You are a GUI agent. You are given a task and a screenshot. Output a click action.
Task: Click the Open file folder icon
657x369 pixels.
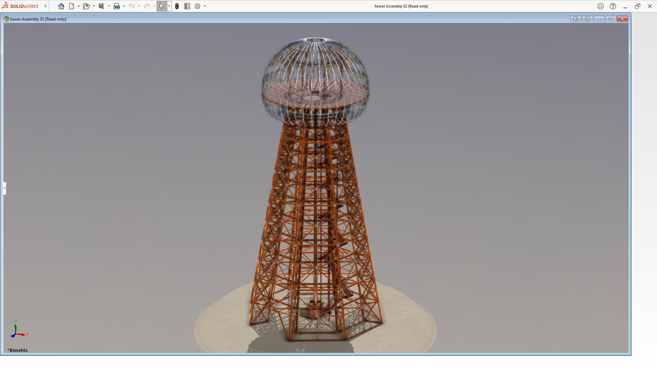tap(86, 6)
